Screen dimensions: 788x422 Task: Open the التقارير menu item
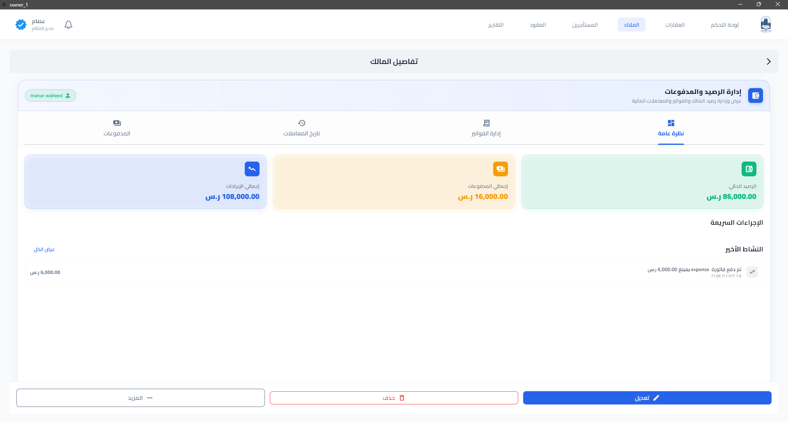496,25
